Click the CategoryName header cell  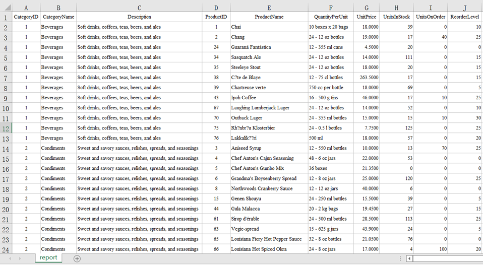click(x=58, y=17)
